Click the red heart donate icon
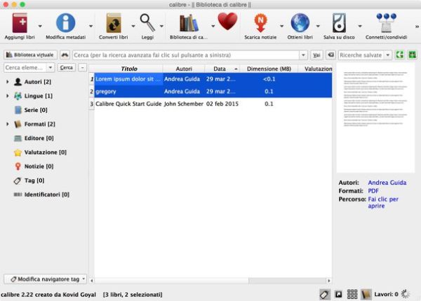The image size is (421, 301). coord(227,22)
